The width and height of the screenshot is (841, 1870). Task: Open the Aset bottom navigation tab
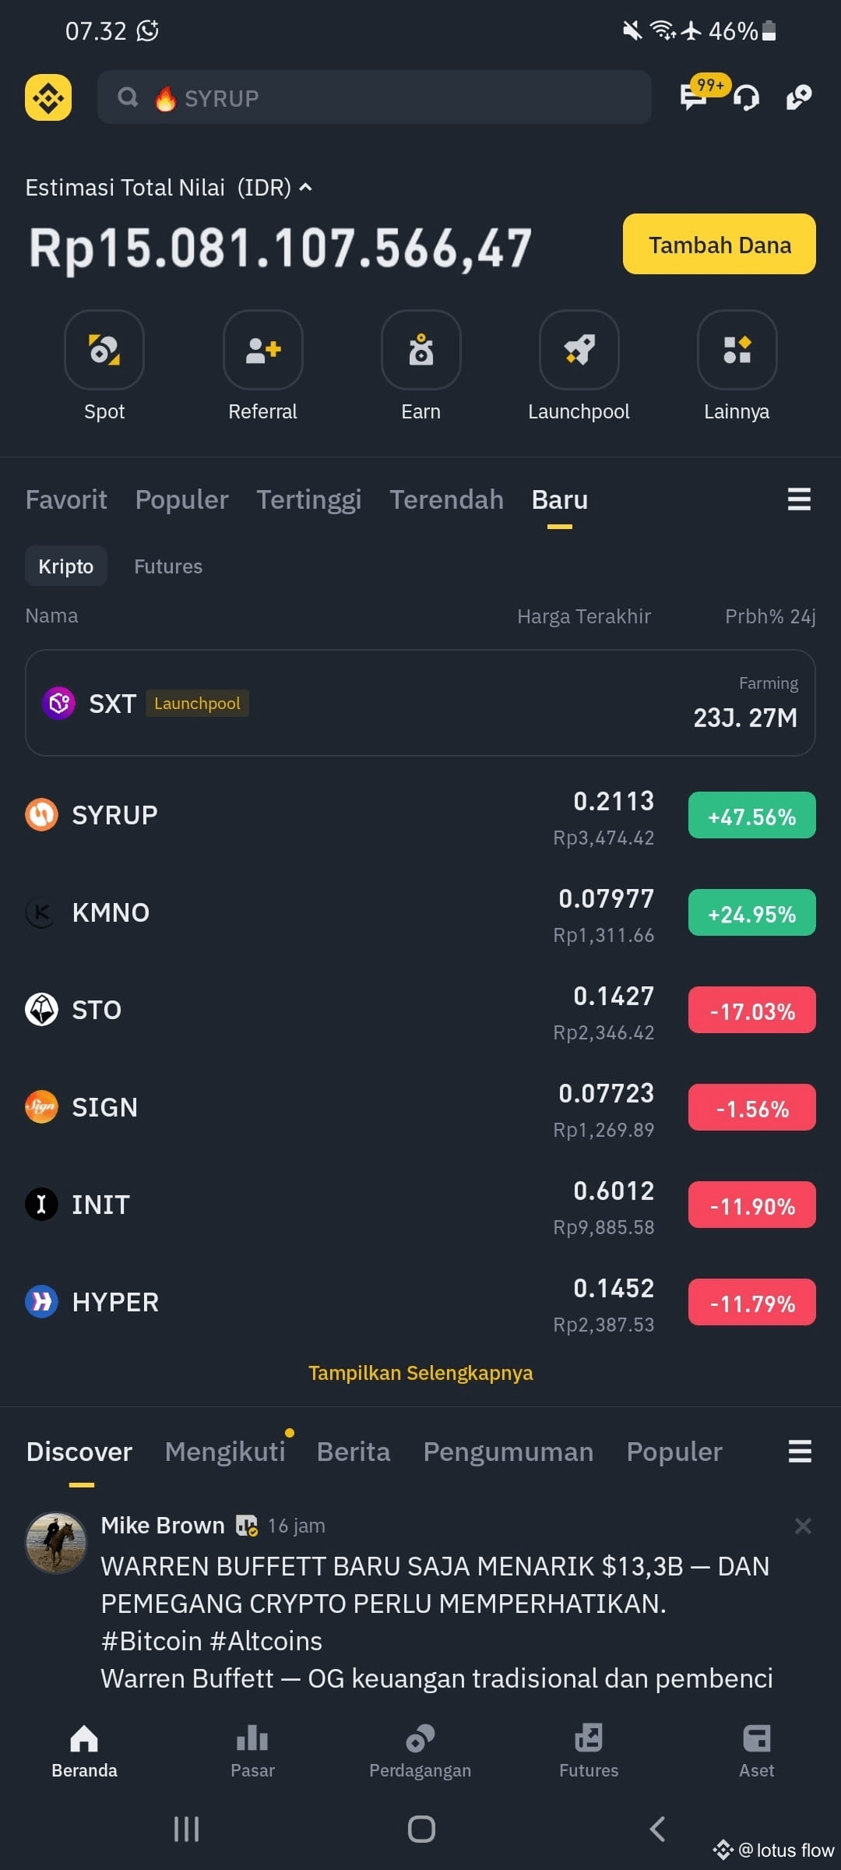(757, 1750)
